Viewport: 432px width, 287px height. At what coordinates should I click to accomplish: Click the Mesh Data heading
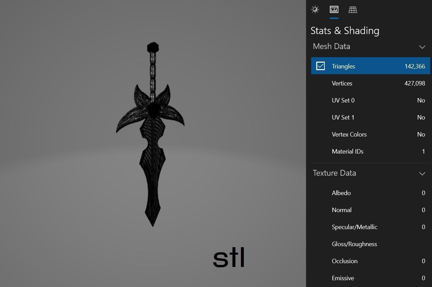331,46
